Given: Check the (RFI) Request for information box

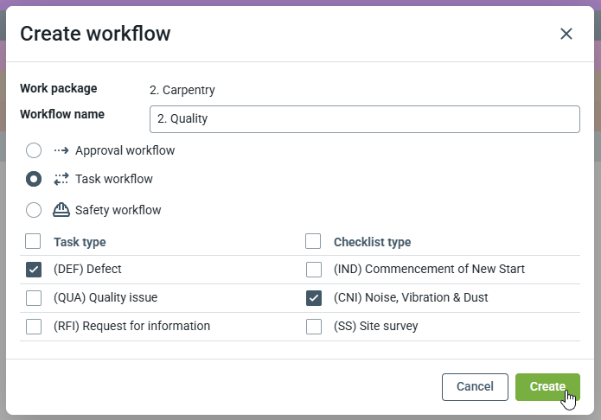Looking at the screenshot, I should (34, 327).
